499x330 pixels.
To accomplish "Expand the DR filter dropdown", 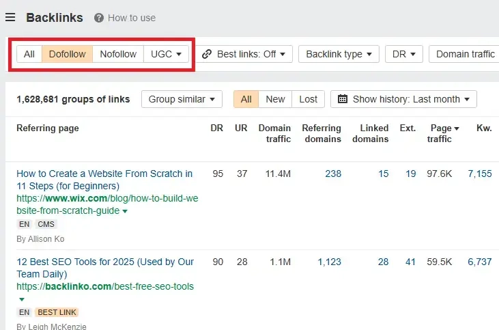I will point(403,54).
